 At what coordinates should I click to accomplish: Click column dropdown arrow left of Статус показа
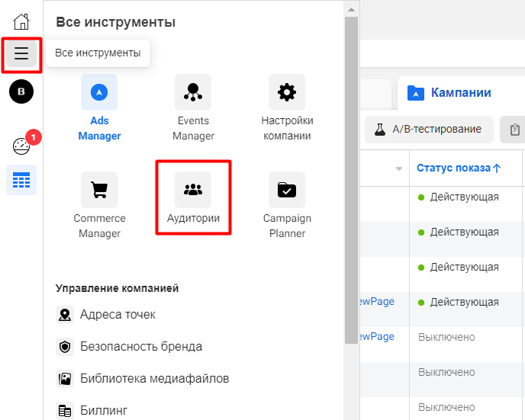[x=398, y=168]
